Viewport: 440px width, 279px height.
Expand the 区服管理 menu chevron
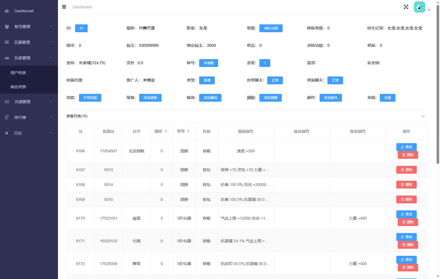[x=51, y=42]
